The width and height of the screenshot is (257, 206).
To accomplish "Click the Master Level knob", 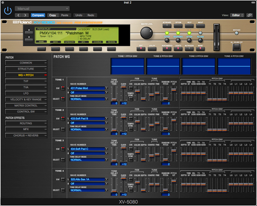I will 146,33.
